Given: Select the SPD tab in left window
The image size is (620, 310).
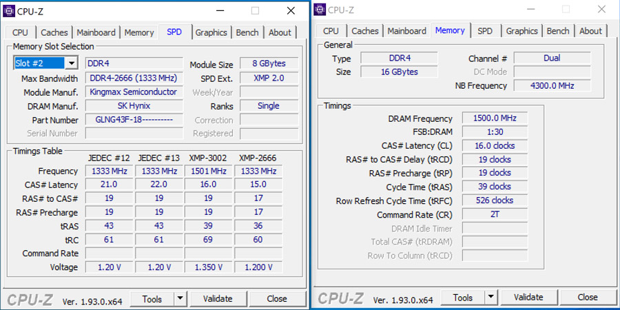Looking at the screenshot, I should (174, 32).
